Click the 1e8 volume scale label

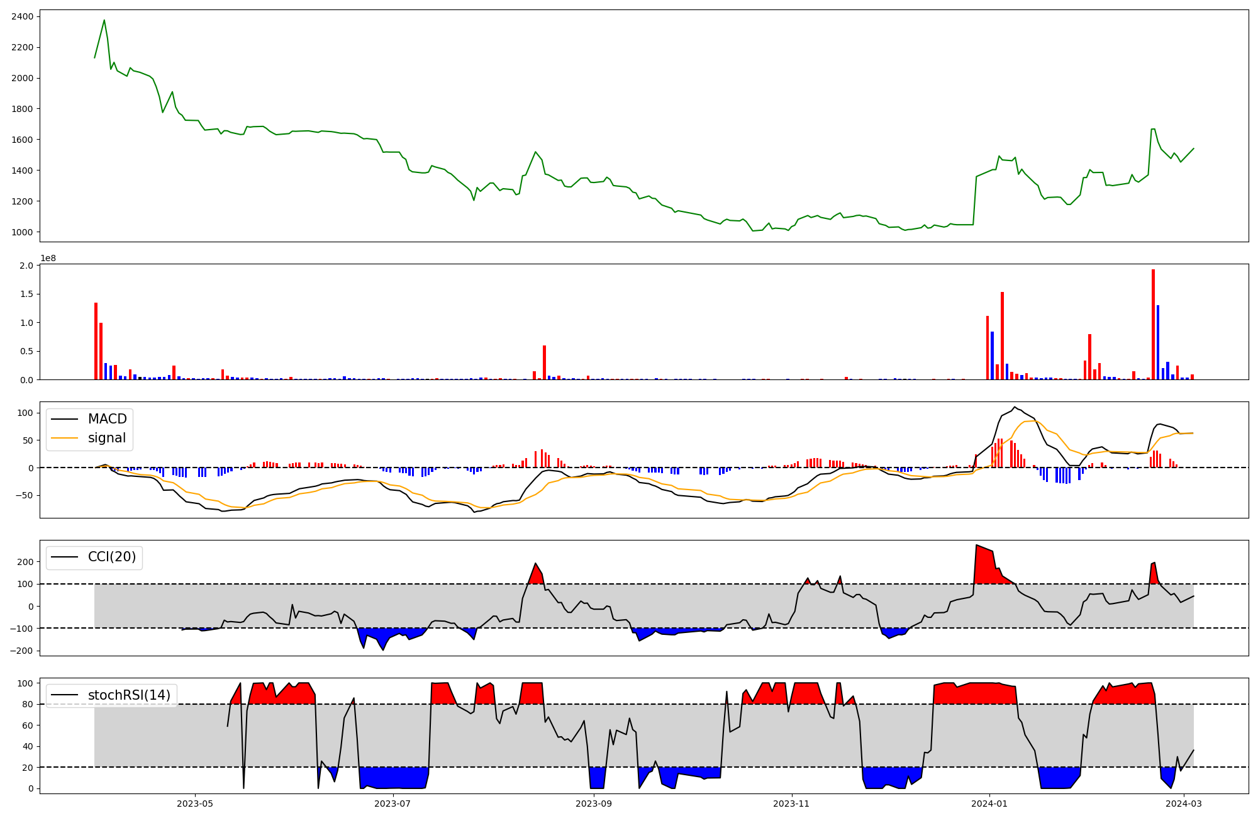(x=48, y=258)
